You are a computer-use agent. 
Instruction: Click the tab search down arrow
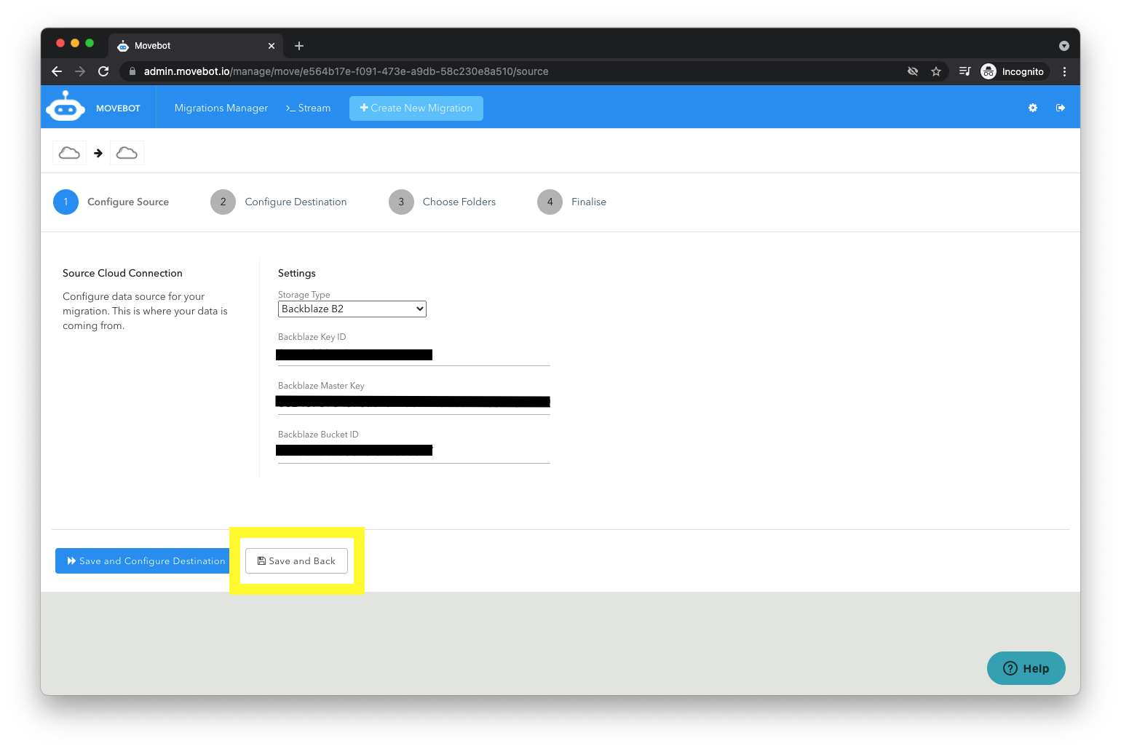click(1064, 46)
